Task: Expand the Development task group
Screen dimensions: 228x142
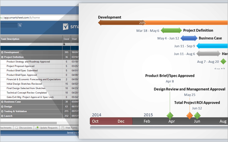Action: coord(2,52)
